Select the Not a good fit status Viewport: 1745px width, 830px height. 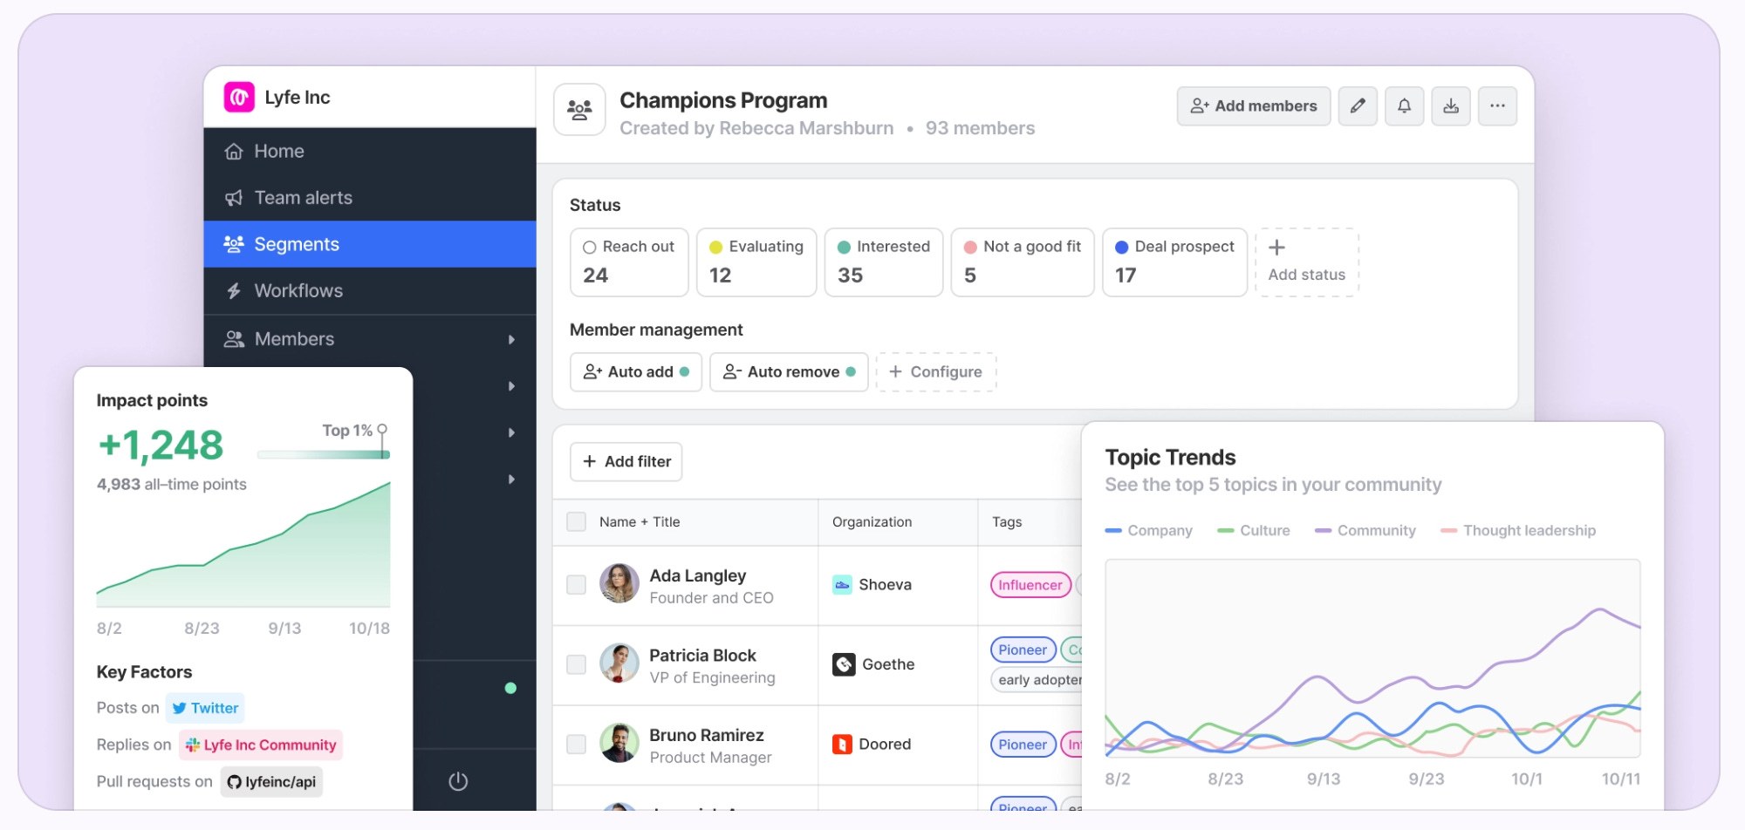click(x=1023, y=262)
